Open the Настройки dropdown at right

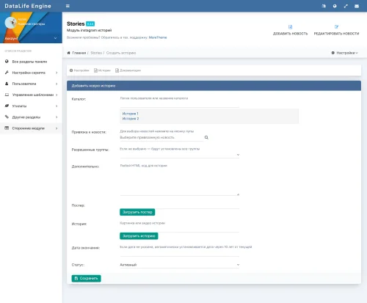(x=344, y=53)
